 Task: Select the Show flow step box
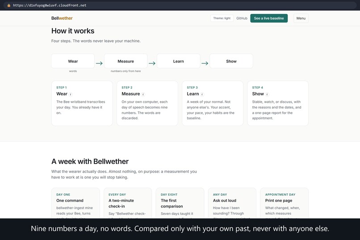[x=231, y=61]
